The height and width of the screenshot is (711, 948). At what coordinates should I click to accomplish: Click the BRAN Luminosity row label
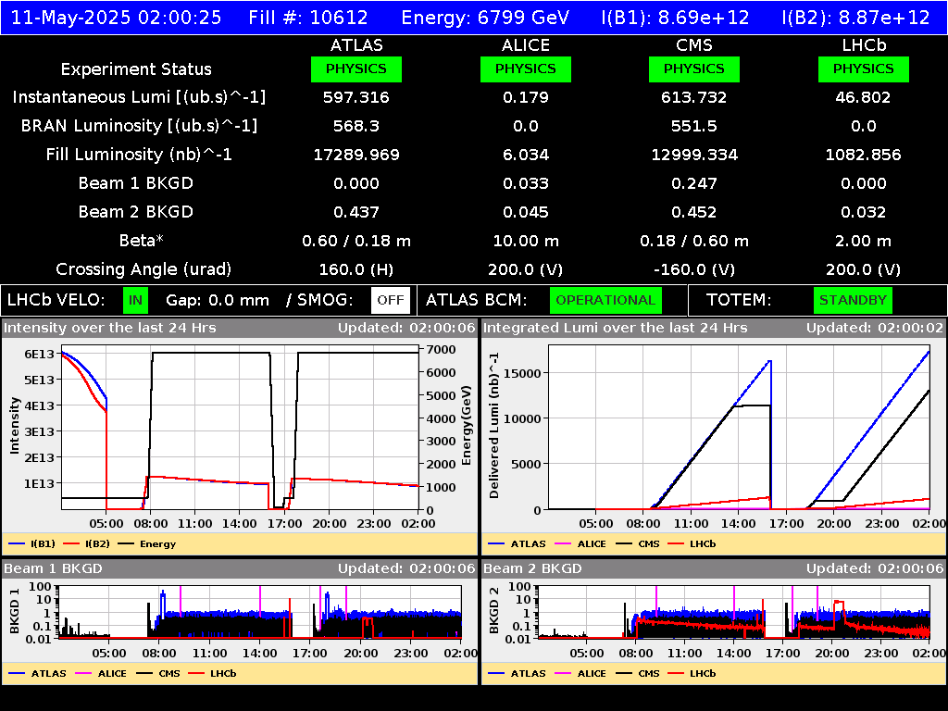[x=139, y=126]
